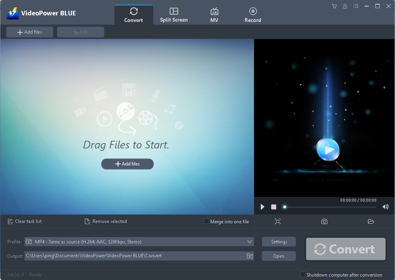Switch to the Convert tab
The width and height of the screenshot is (395, 280).
point(133,15)
